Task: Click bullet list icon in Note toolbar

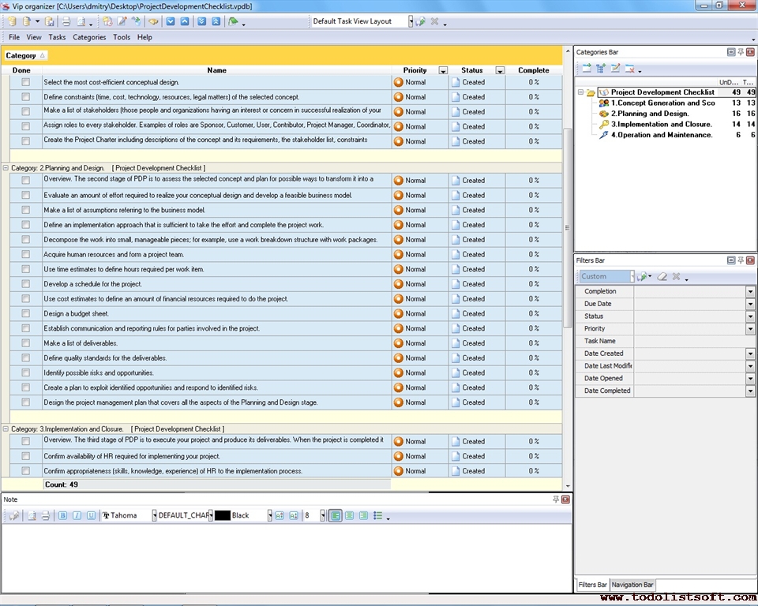Action: [x=378, y=515]
